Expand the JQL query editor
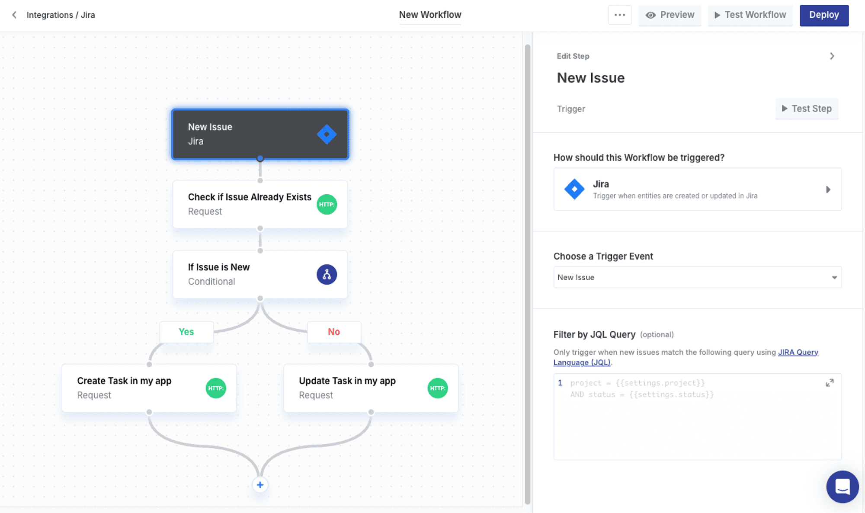 [x=830, y=383]
